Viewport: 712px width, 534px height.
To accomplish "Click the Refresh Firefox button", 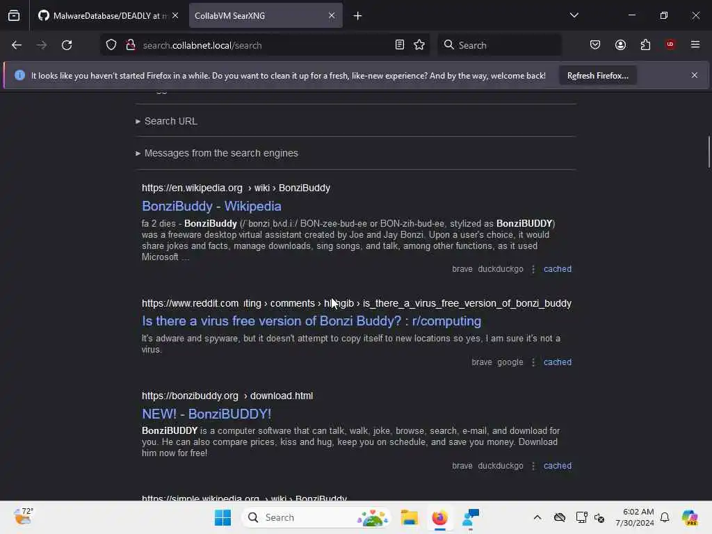I will tap(597, 76).
